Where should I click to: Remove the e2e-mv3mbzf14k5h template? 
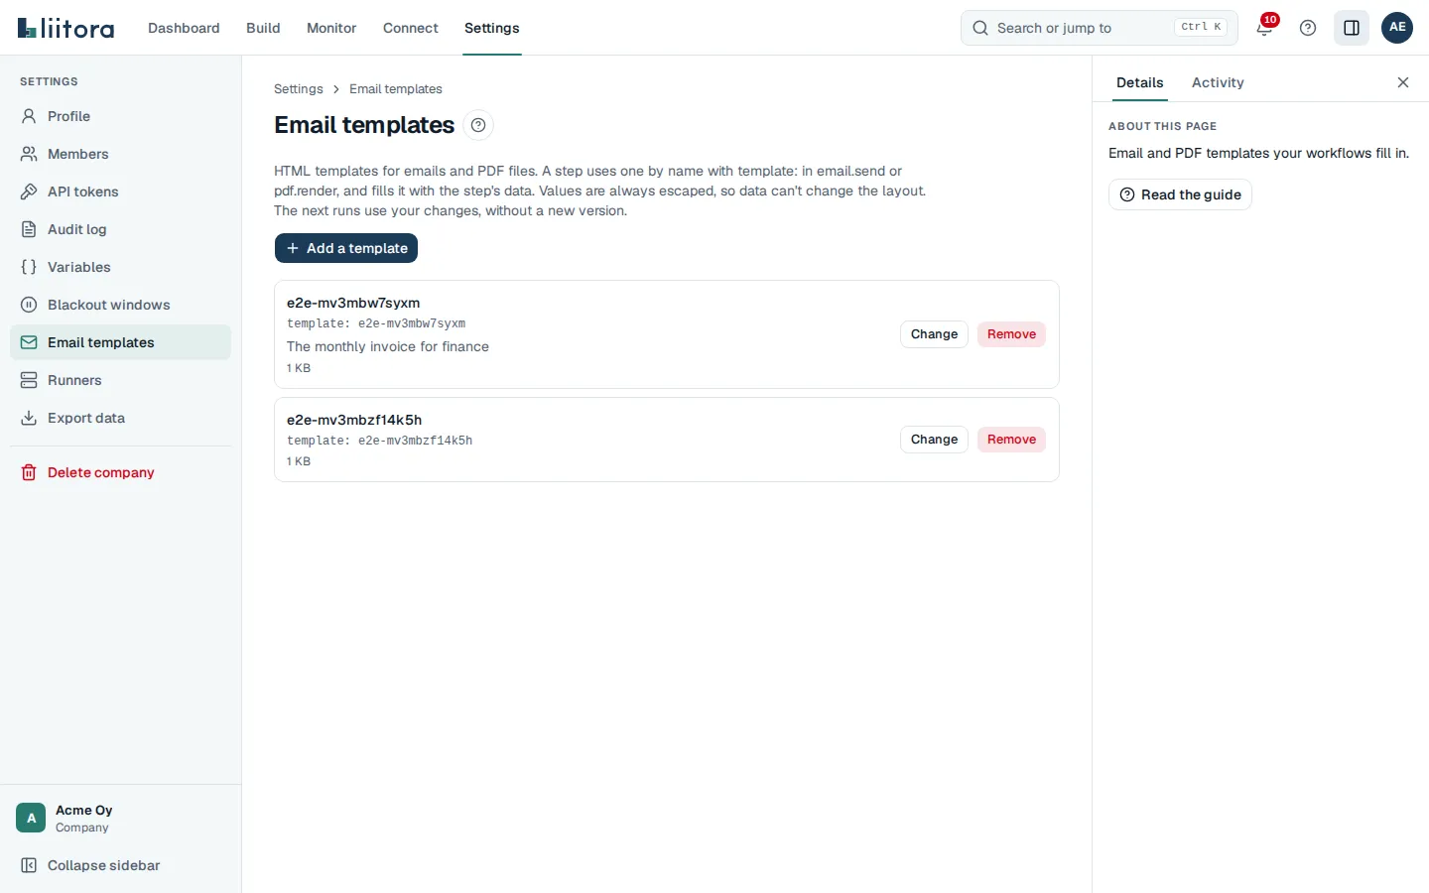1011,440
